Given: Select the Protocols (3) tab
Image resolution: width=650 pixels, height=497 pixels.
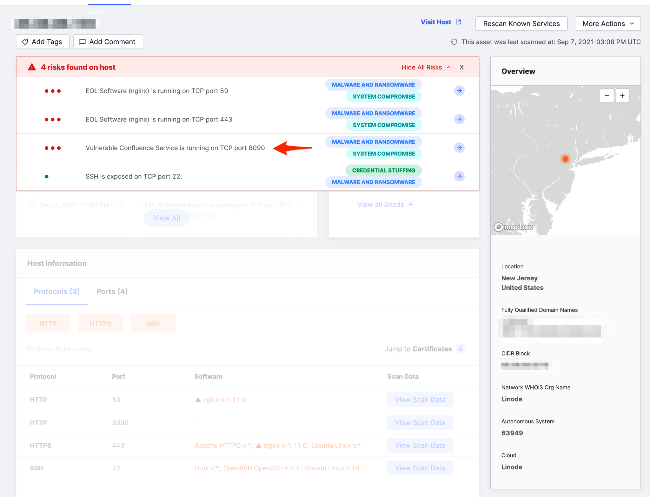Looking at the screenshot, I should (56, 291).
